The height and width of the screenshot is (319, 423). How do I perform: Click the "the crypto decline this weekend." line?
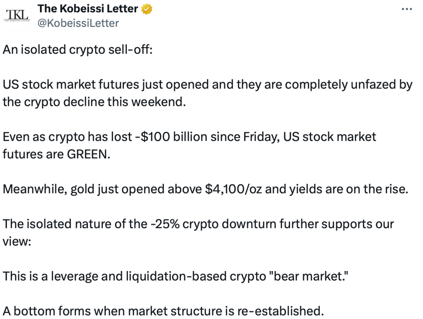(x=94, y=102)
